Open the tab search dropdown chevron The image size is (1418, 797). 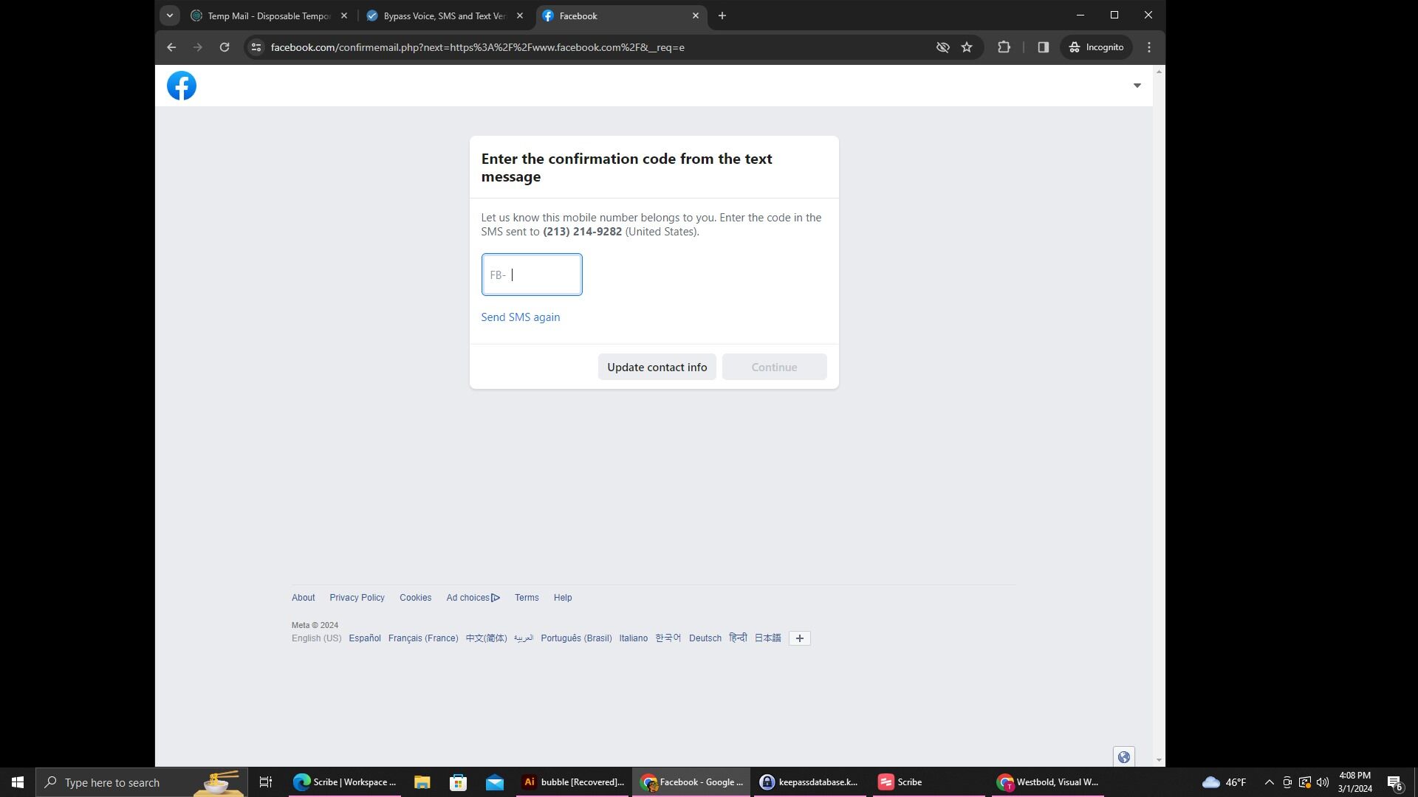pyautogui.click(x=170, y=15)
